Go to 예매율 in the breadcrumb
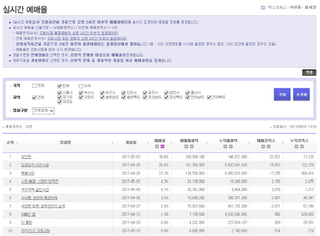Viewport: 320px width, 236px height. pos(295,7)
